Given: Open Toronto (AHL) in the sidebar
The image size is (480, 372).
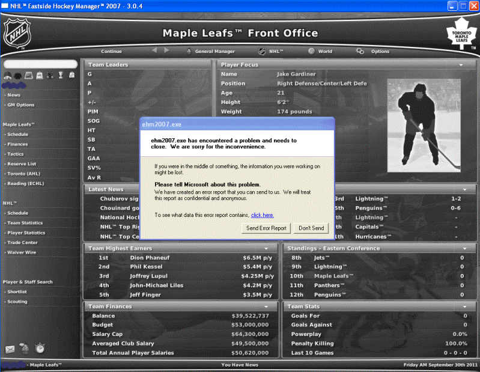Looking at the screenshot, I should click(x=24, y=174).
